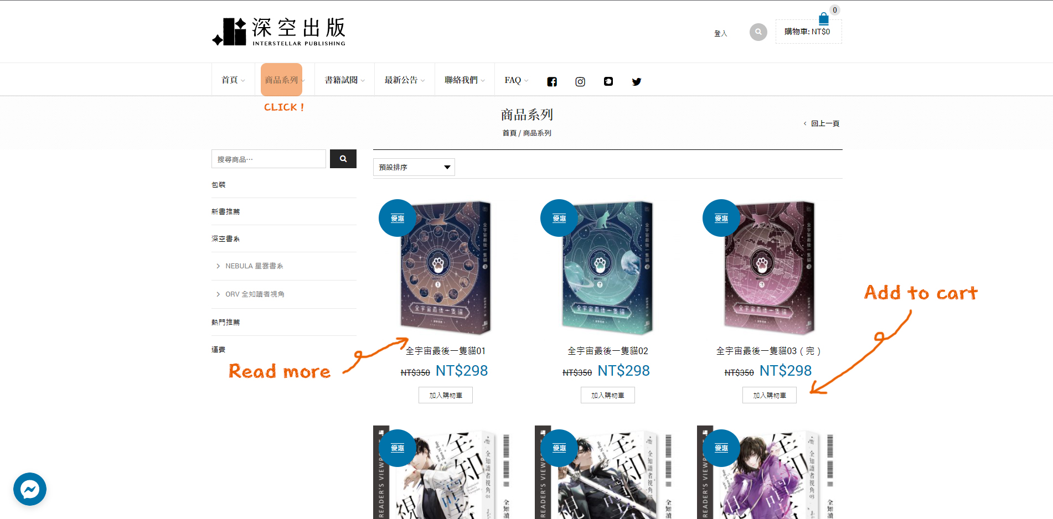Screen dimensions: 1053x519
Task: Click the 登入 login link
Action: click(x=720, y=34)
